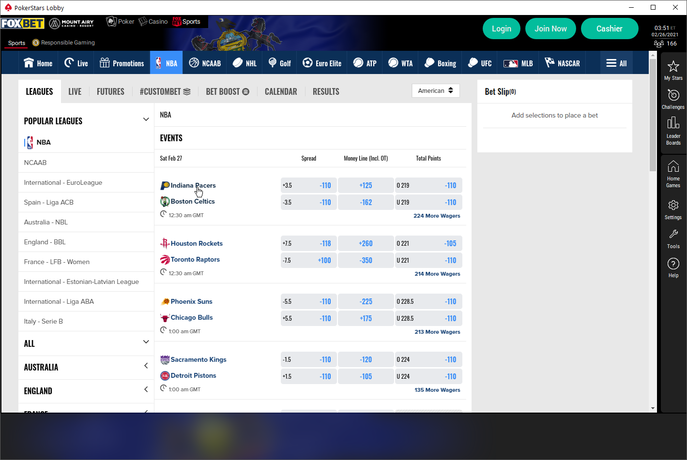
Task: Select Boxing in the sports navigation
Action: pos(440,63)
